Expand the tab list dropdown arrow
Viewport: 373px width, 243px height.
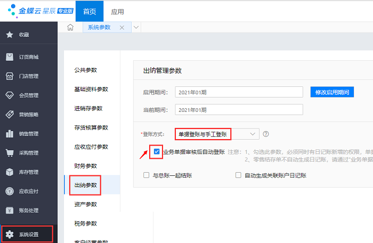click(136, 27)
